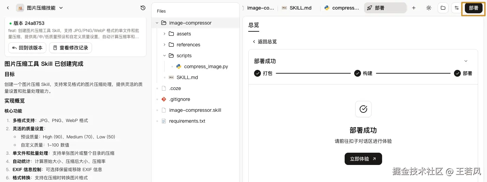Click 返回总览 back link

[x=264, y=42]
